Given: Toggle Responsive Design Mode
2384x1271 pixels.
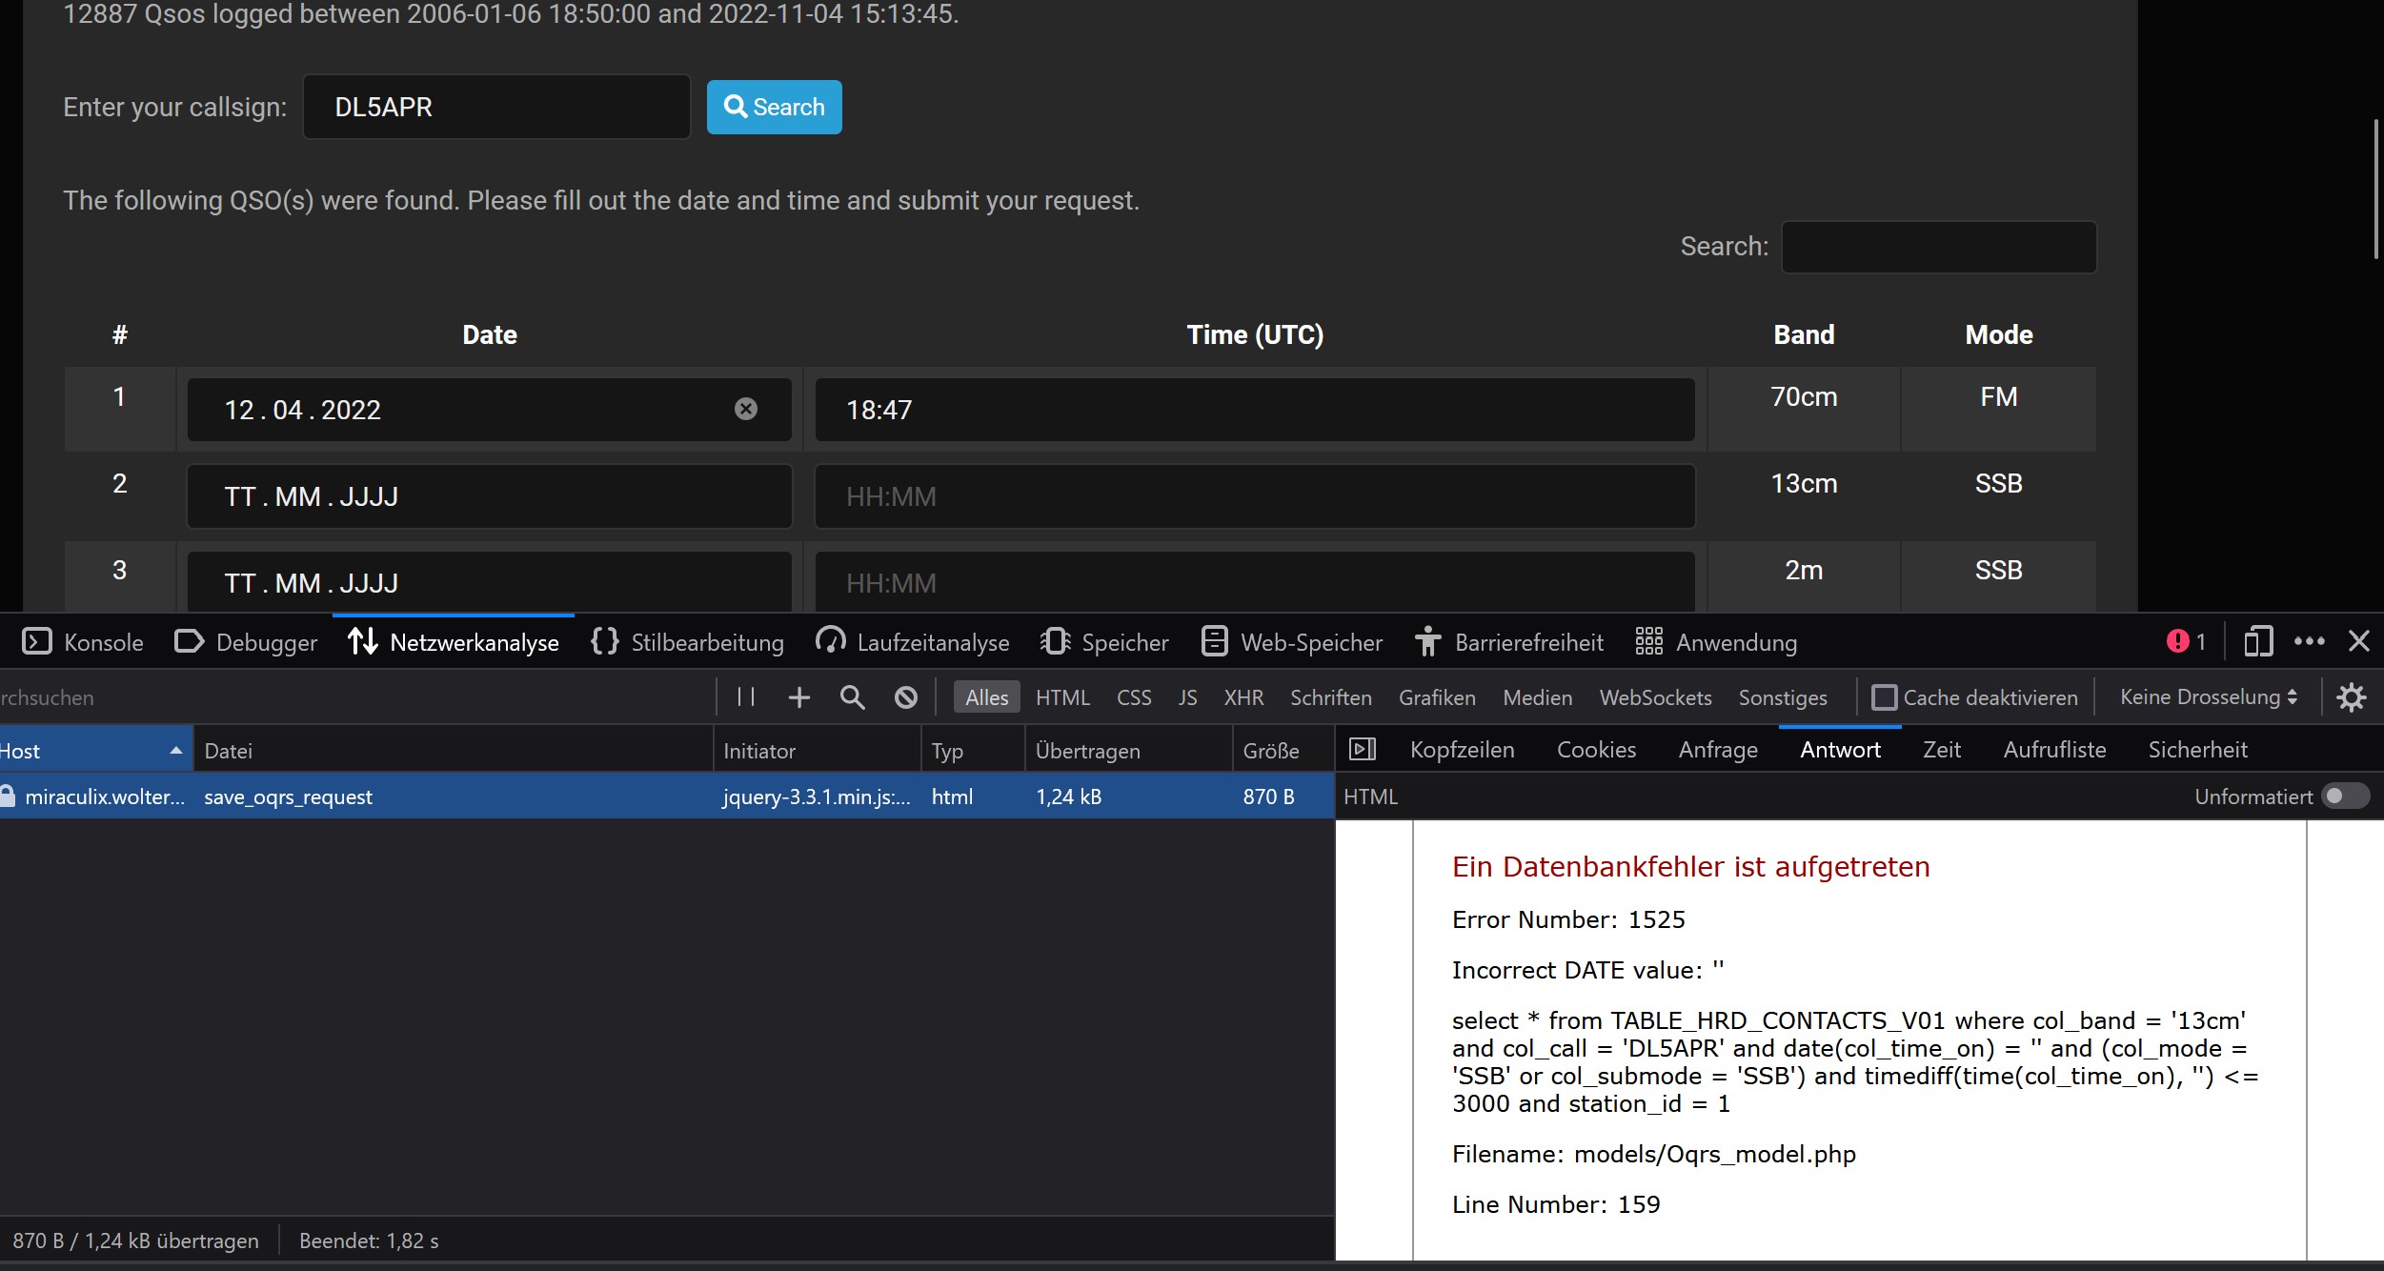Looking at the screenshot, I should pyautogui.click(x=2258, y=641).
